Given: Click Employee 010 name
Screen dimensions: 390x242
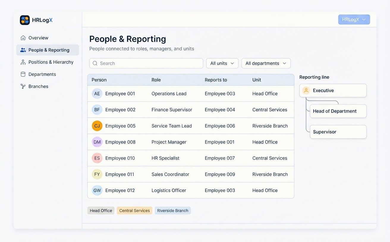Looking at the screenshot, I should click(x=120, y=158).
